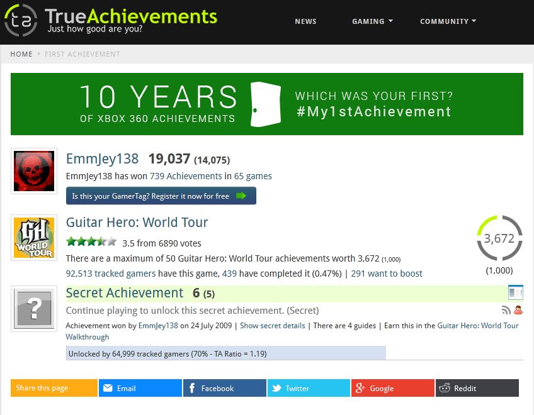Click the Reddit alien icon
Screen dimensions: 534x415
pyautogui.click(x=445, y=388)
